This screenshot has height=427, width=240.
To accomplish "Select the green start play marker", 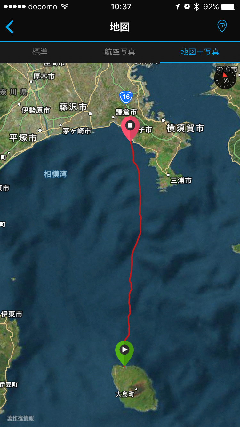I will (124, 353).
